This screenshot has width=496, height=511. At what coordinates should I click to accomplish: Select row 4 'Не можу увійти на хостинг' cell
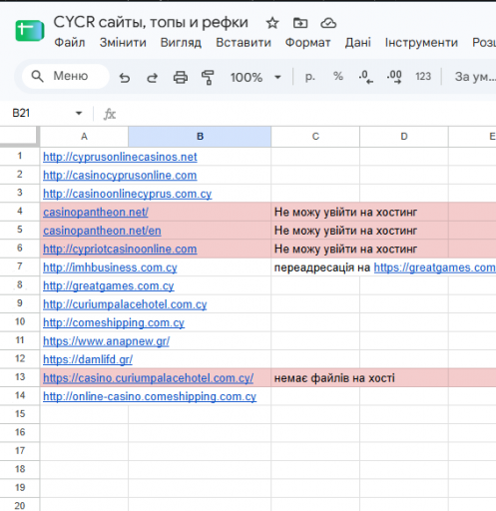point(315,212)
